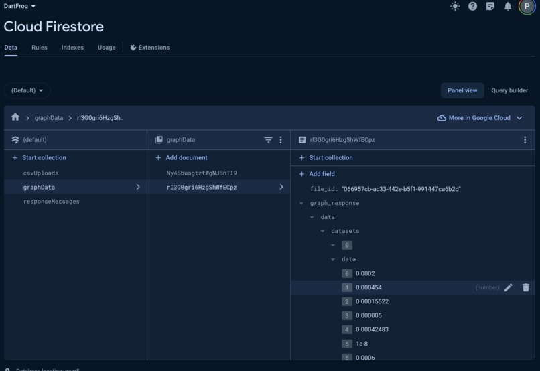
Task: Switch to the Indexes tab
Action: pyautogui.click(x=72, y=48)
